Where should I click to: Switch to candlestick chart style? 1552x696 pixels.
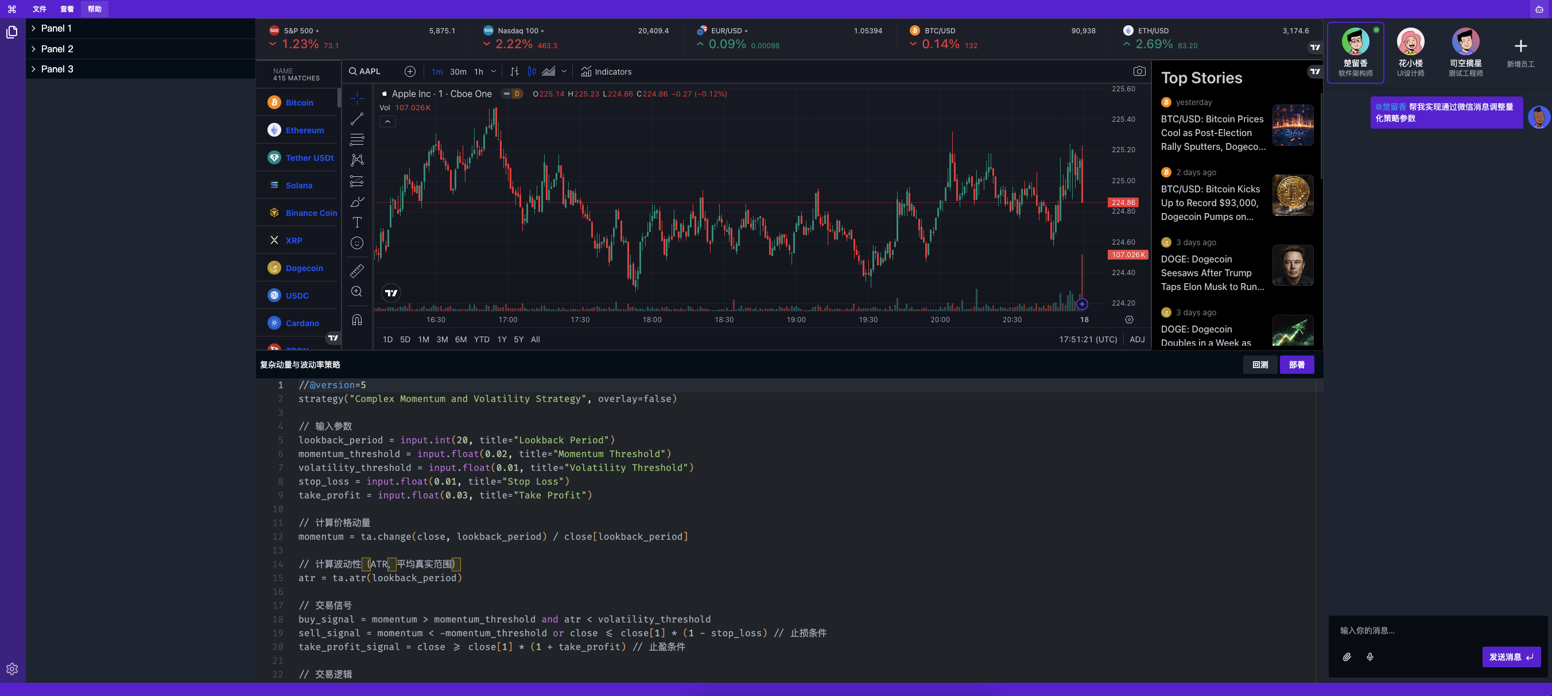pos(531,72)
